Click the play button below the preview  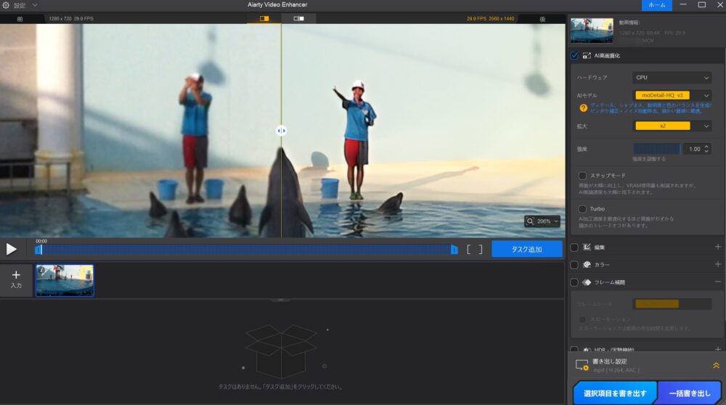point(12,249)
